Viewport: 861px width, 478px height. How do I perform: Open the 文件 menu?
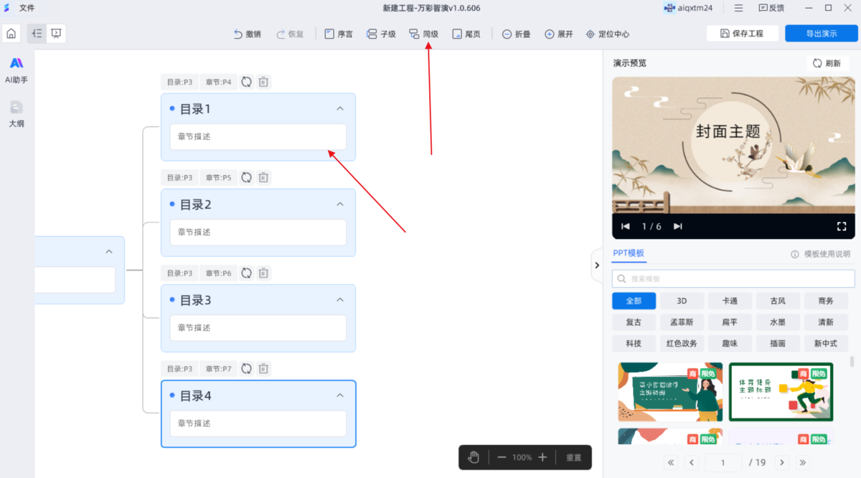tap(27, 8)
